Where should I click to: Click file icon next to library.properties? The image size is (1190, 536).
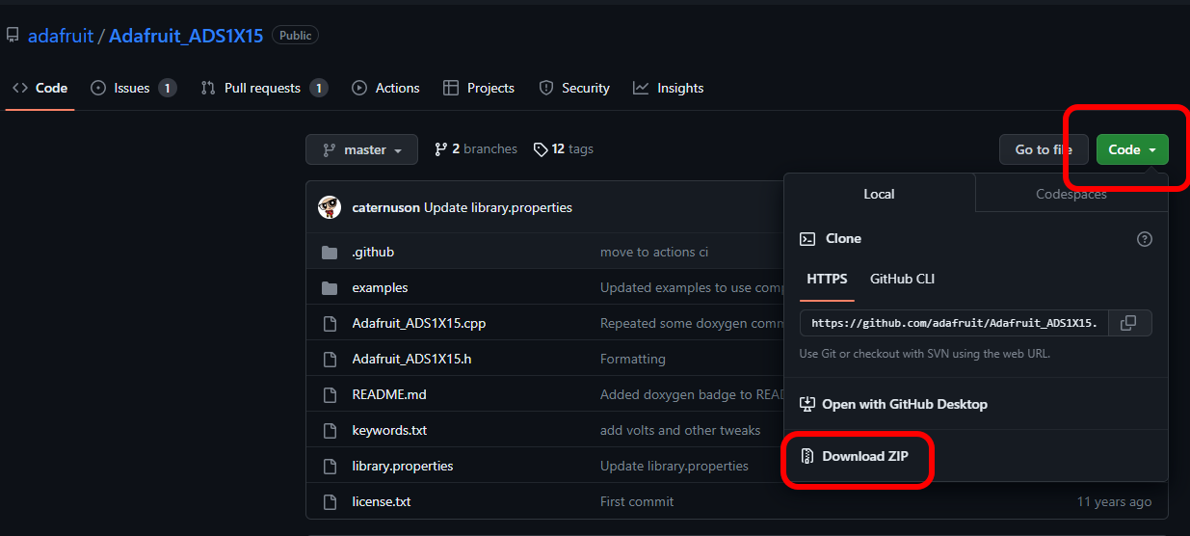coord(330,466)
